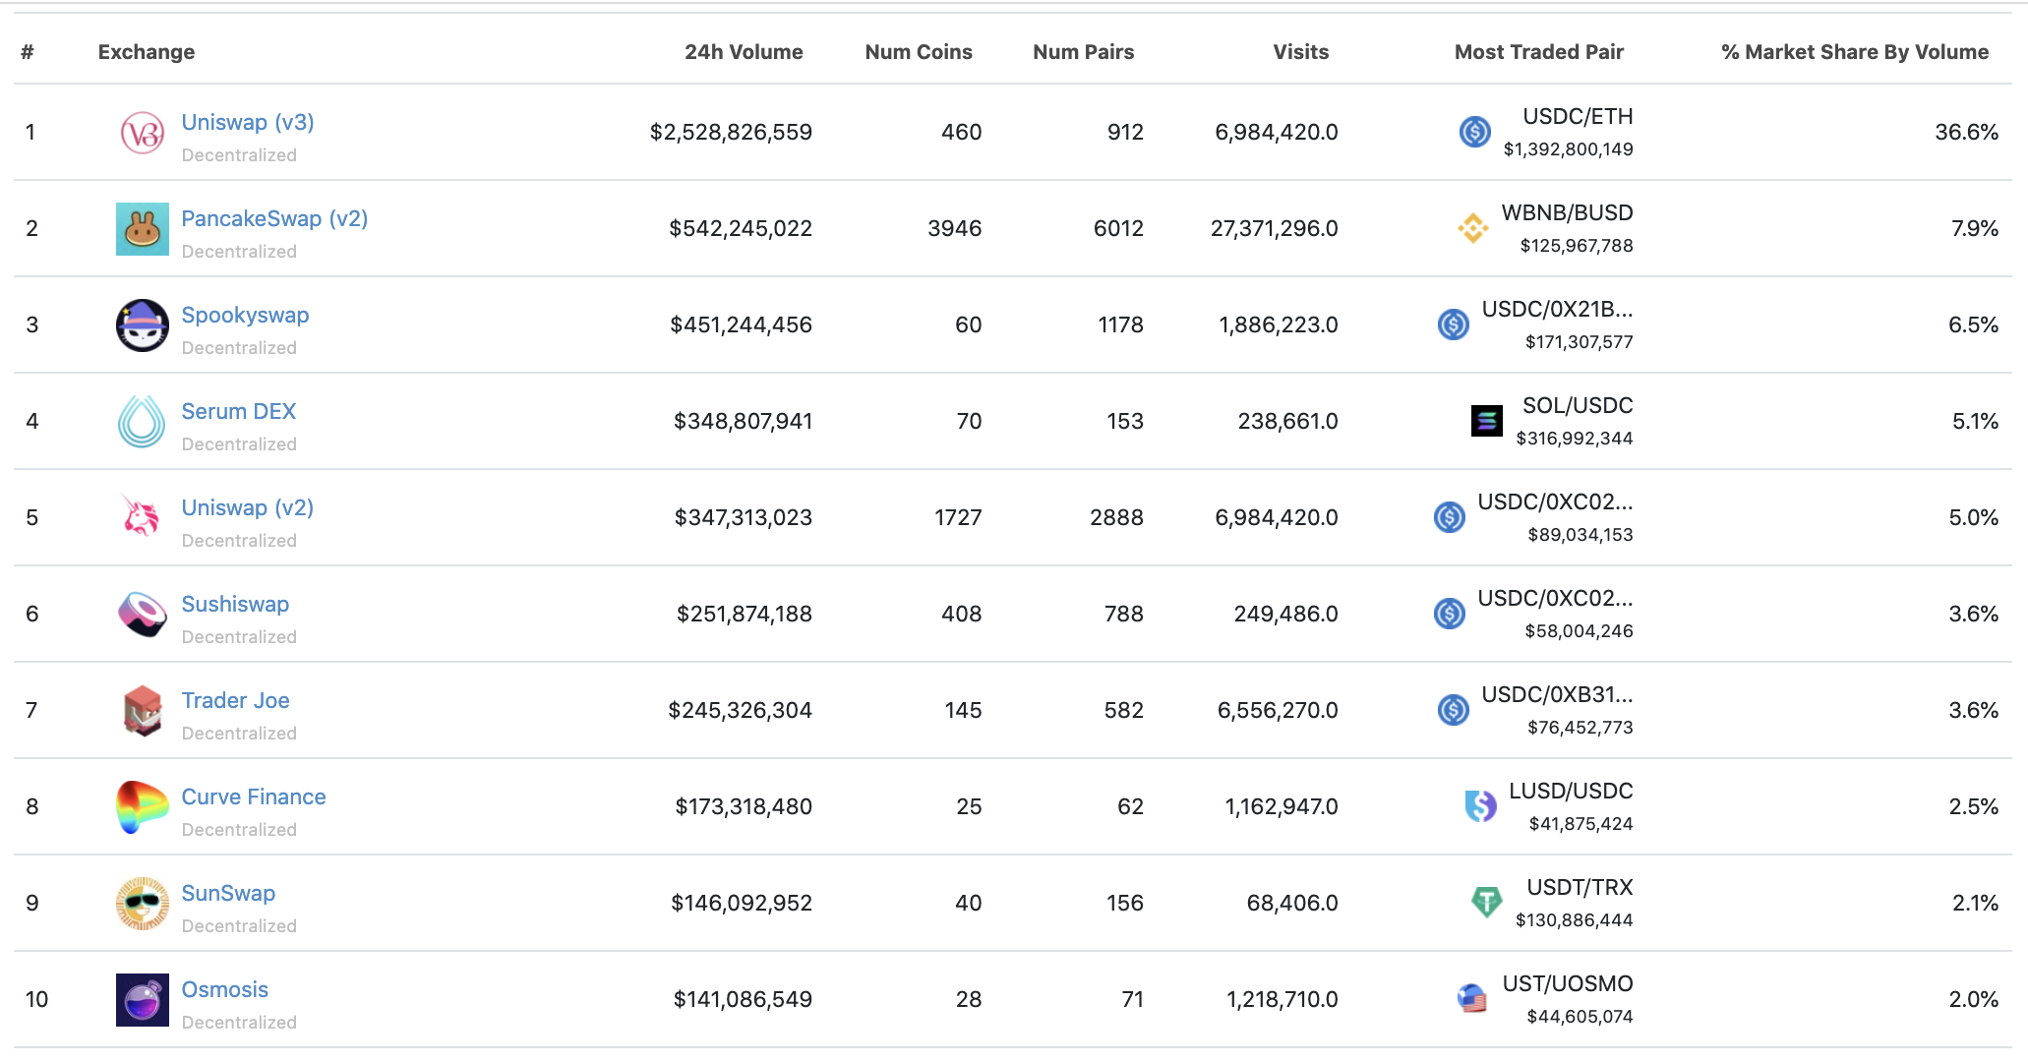Open the Osmosis exchange link
The height and width of the screenshot is (1062, 2028).
[x=225, y=989]
